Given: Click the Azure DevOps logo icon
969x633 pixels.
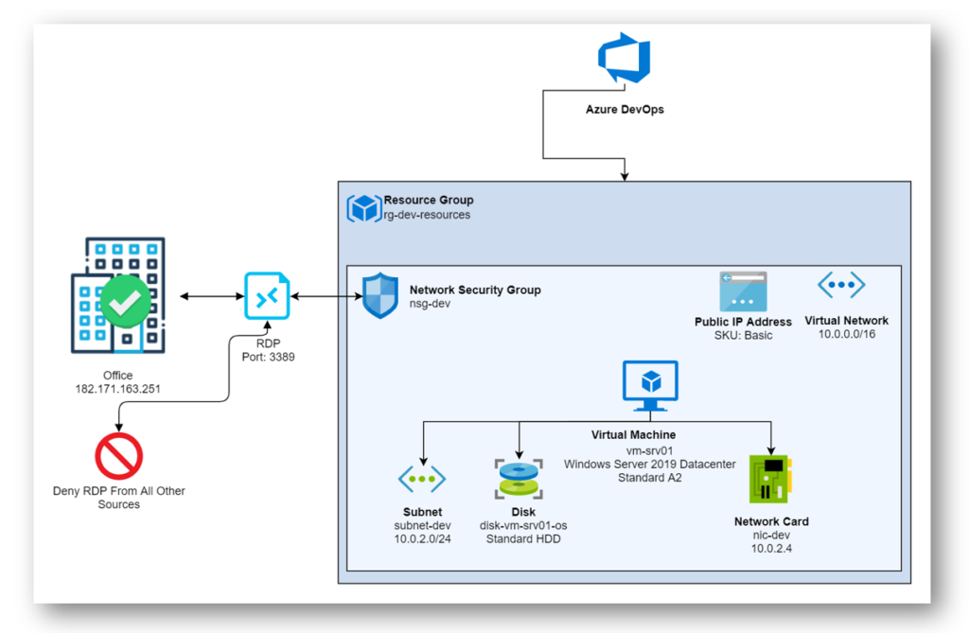Looking at the screenshot, I should [625, 58].
